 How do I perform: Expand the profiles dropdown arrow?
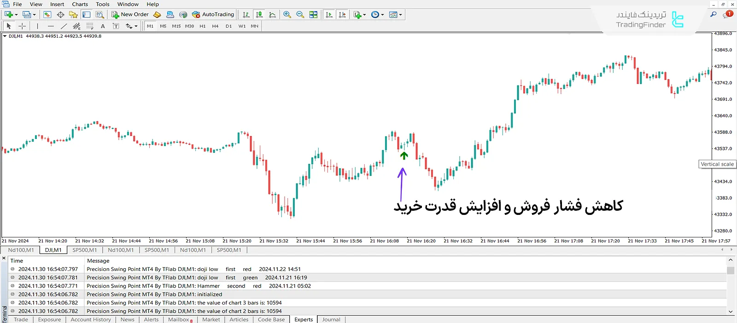34,15
